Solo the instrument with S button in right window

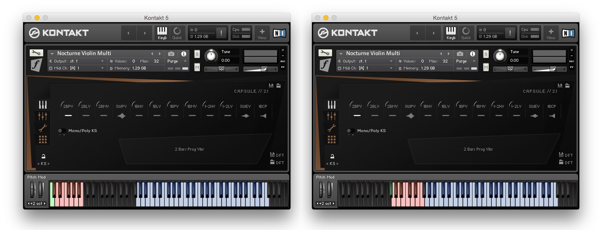click(x=486, y=54)
